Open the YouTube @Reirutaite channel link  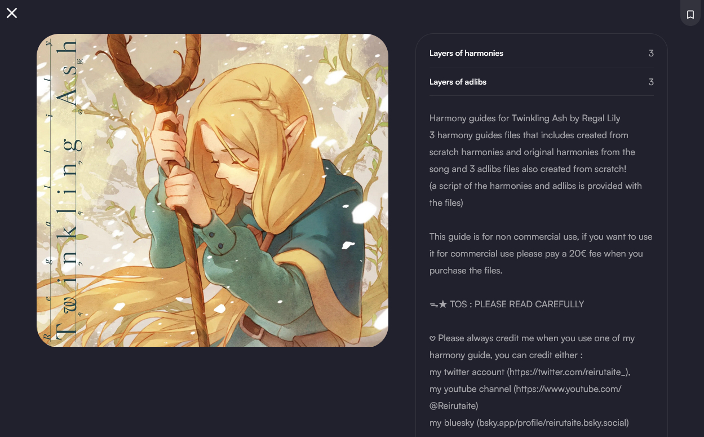[x=525, y=398]
